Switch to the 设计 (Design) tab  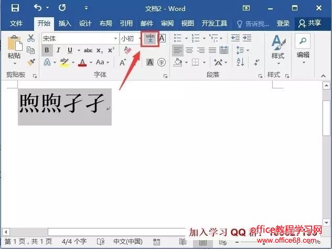click(x=85, y=23)
